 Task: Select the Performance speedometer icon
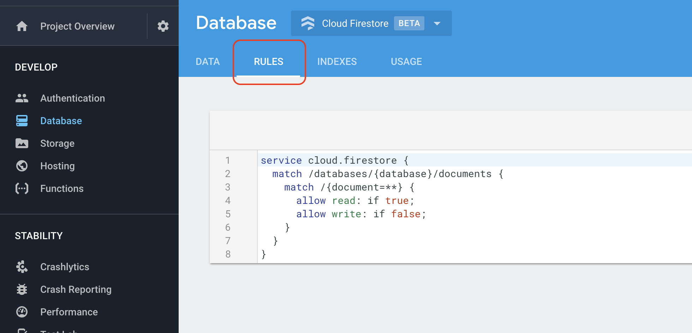22,312
